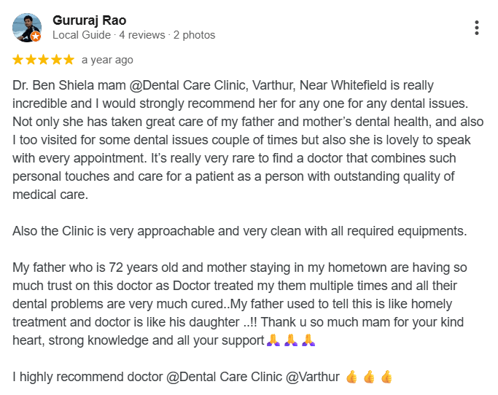The height and width of the screenshot is (395, 498).
Task: Click the "I highly recommend doctor" line
Action: (x=176, y=377)
